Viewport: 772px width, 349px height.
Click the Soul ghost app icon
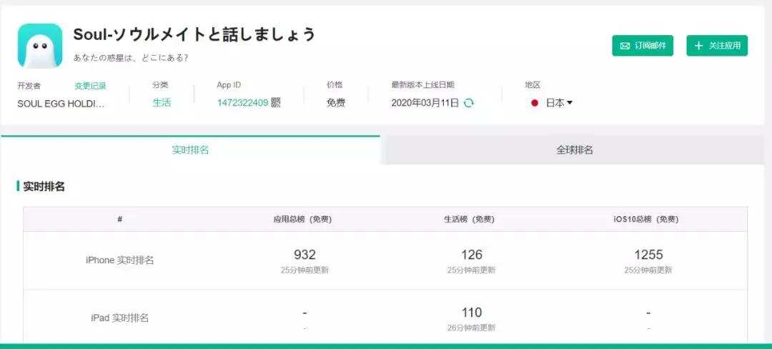pyautogui.click(x=40, y=45)
